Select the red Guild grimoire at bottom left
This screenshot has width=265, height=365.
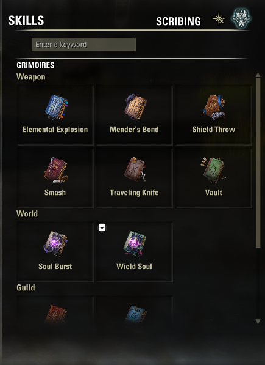pos(55,314)
